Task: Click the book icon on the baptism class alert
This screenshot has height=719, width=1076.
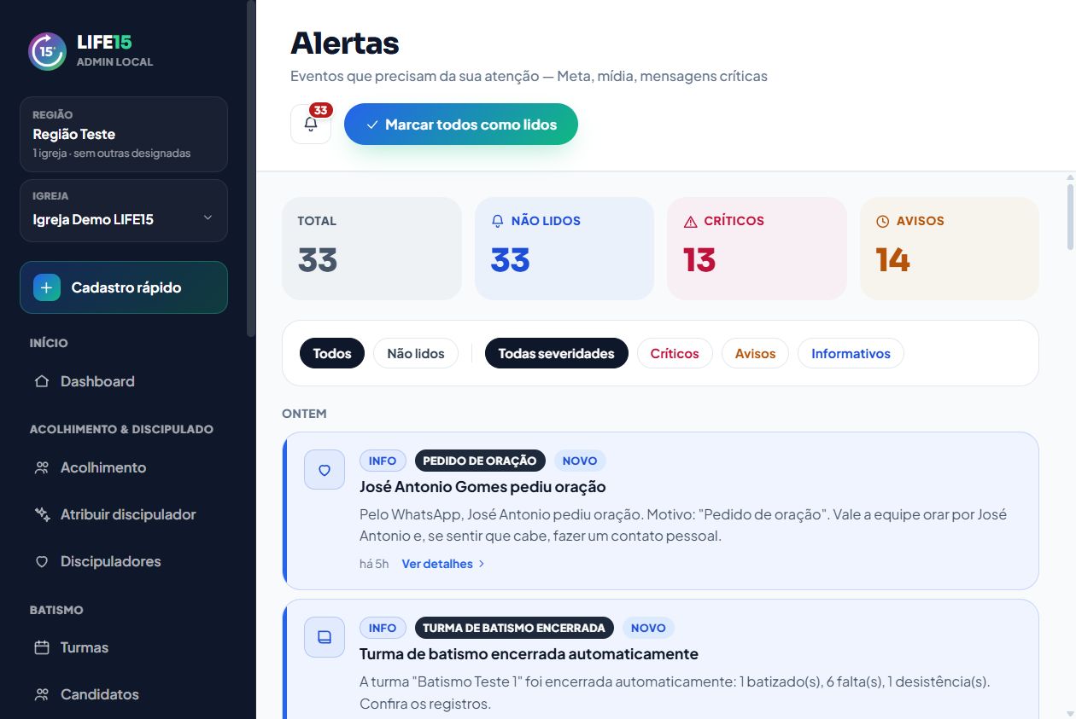Action: pyautogui.click(x=325, y=636)
